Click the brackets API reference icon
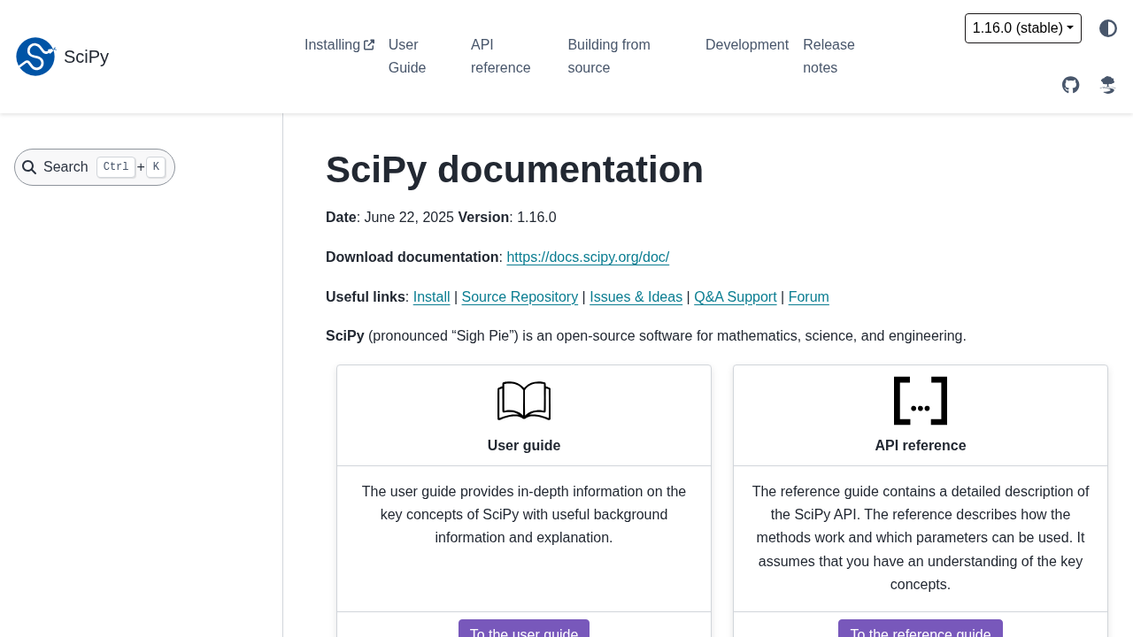 click(x=921, y=401)
